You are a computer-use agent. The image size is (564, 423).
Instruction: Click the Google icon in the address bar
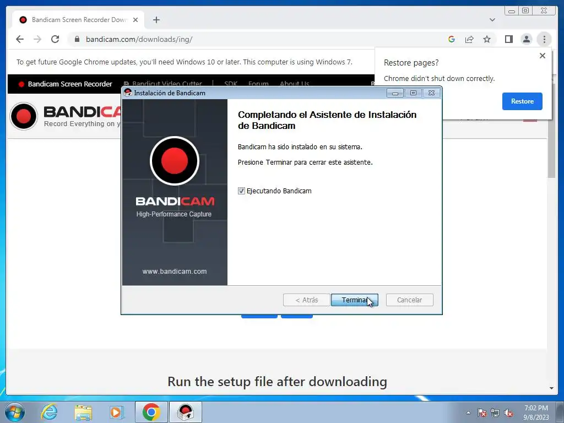pyautogui.click(x=452, y=39)
